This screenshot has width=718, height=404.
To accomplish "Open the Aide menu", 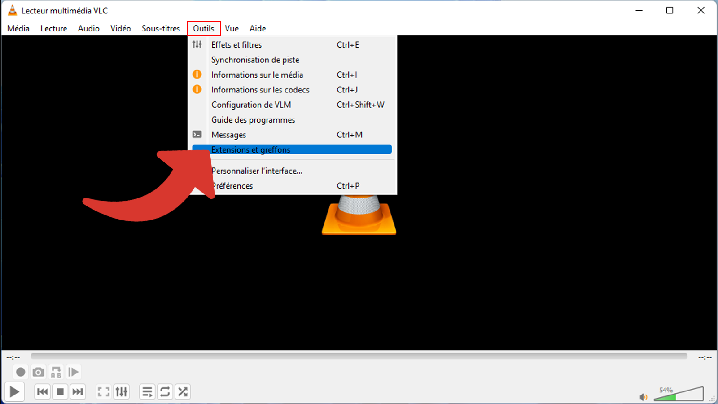I will click(x=258, y=28).
